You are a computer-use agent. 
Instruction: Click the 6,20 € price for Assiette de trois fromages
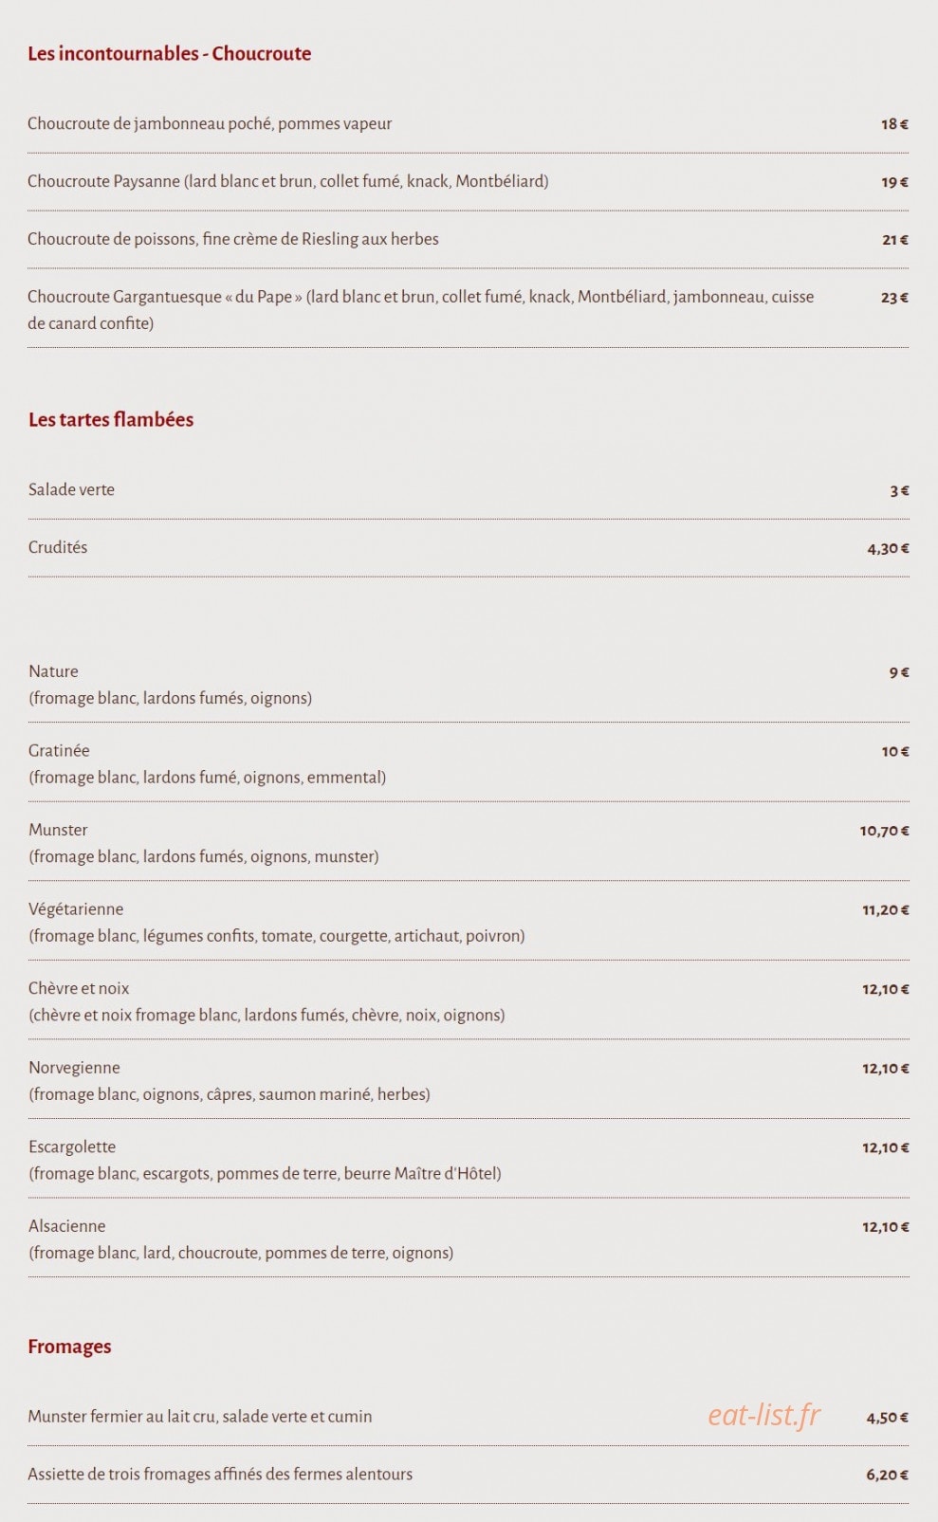(x=887, y=1476)
